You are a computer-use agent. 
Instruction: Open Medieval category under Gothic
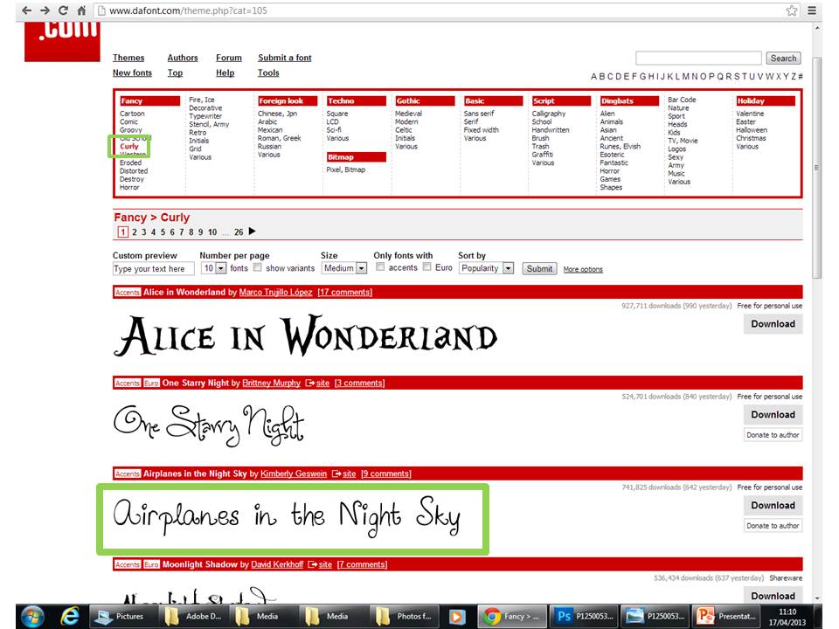(x=408, y=114)
